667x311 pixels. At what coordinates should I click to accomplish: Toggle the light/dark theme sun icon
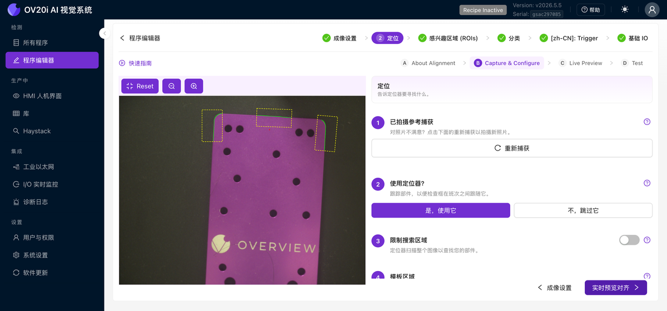(625, 9)
